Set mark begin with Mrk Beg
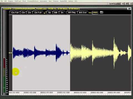 click(x=72, y=12)
